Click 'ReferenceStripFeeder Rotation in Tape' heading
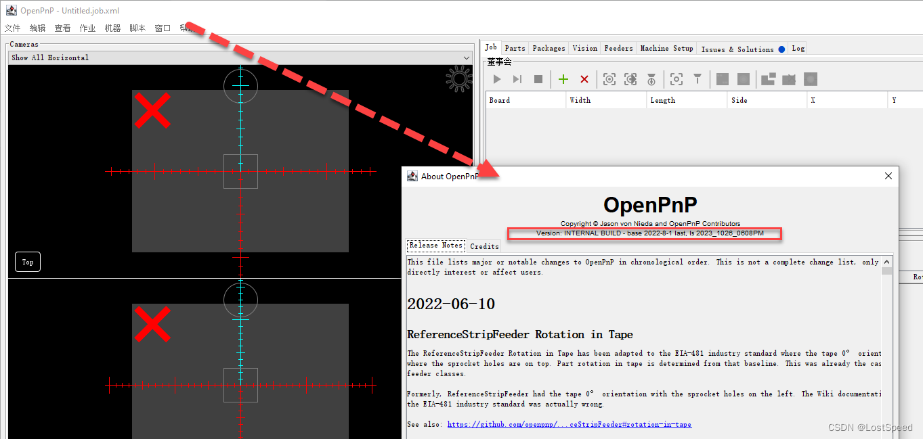Screen dimensions: 923x439 (x=520, y=334)
